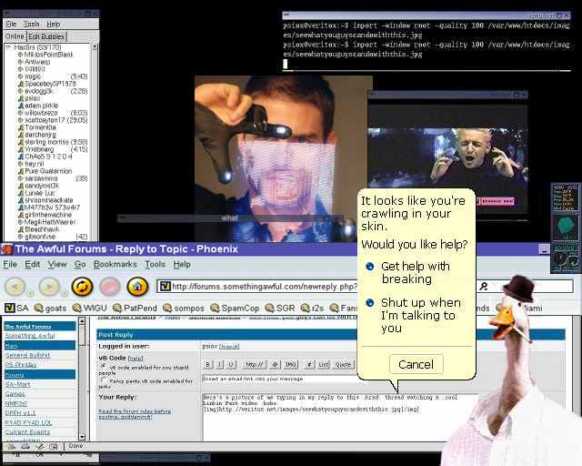This screenshot has width=582, height=466.
Task: Open the Phoenix View menu
Action: click(57, 264)
